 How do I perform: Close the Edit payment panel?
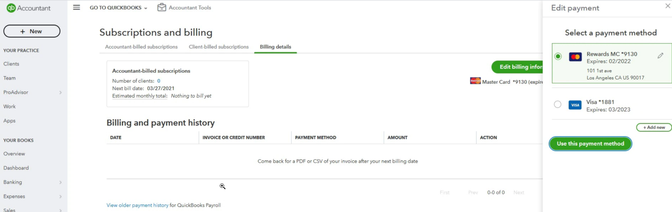tap(667, 6)
